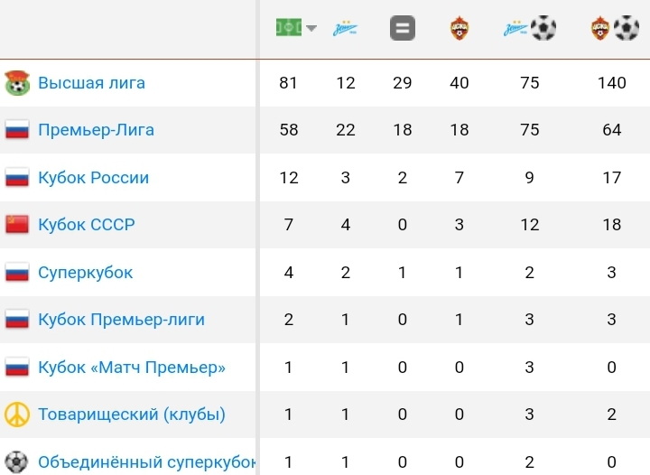Click the Zenit wins column logo
This screenshot has height=475, width=650.
[345, 28]
